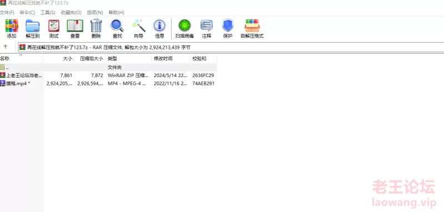The width and height of the screenshot is (444, 212).
Task: Run 测试 (Test) on the archive
Action: (x=54, y=25)
